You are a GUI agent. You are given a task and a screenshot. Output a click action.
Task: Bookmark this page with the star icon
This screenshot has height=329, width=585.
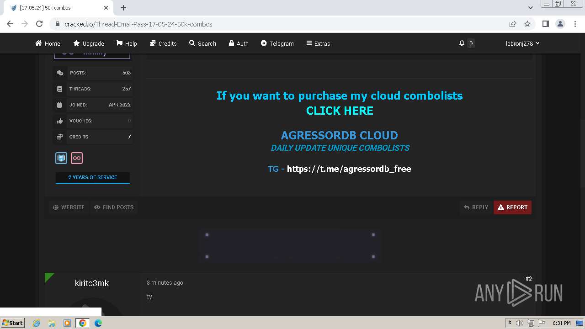527,24
